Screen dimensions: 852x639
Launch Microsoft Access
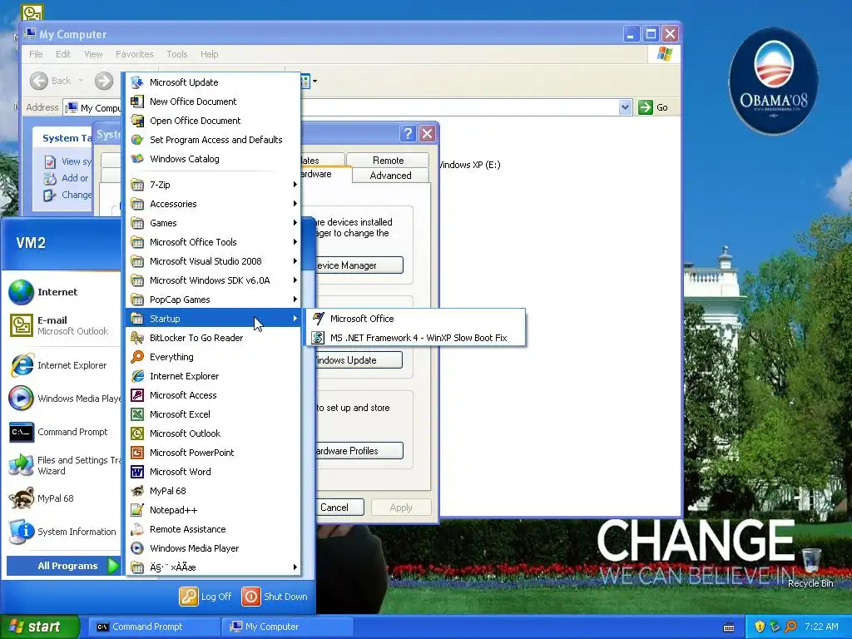tap(213, 395)
